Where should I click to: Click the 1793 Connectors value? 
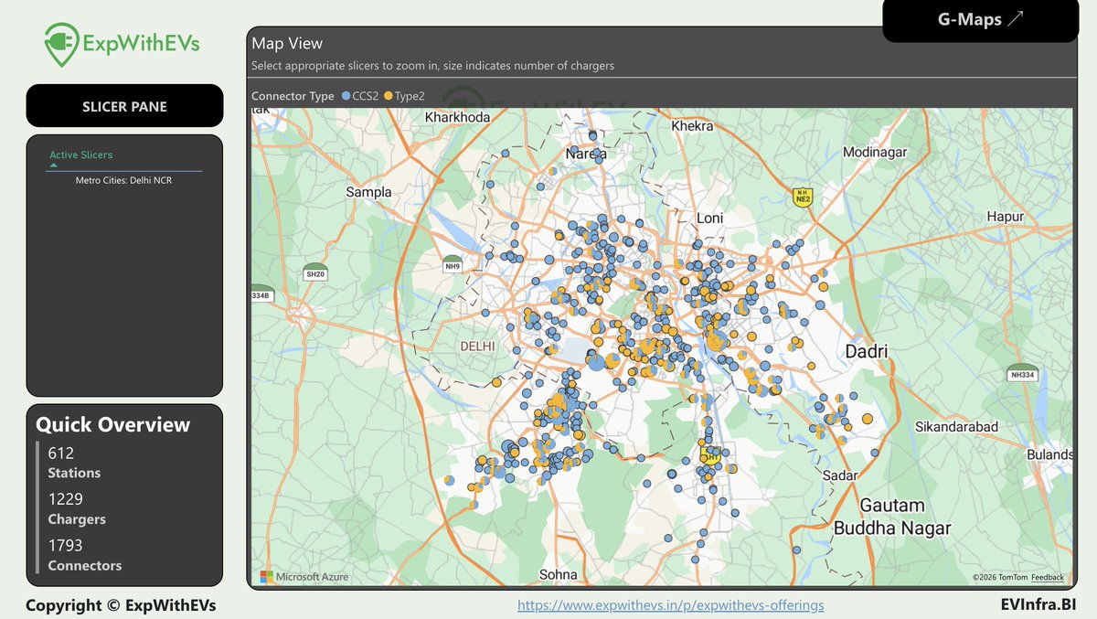pos(66,546)
